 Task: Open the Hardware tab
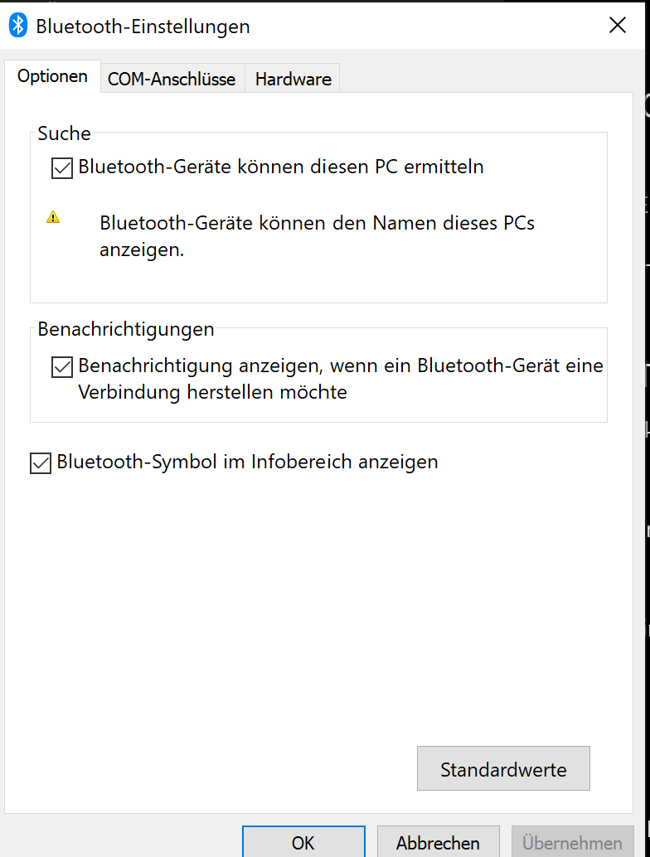point(293,80)
